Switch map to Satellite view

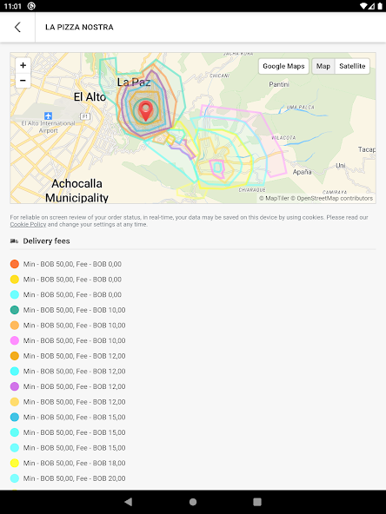pyautogui.click(x=352, y=66)
